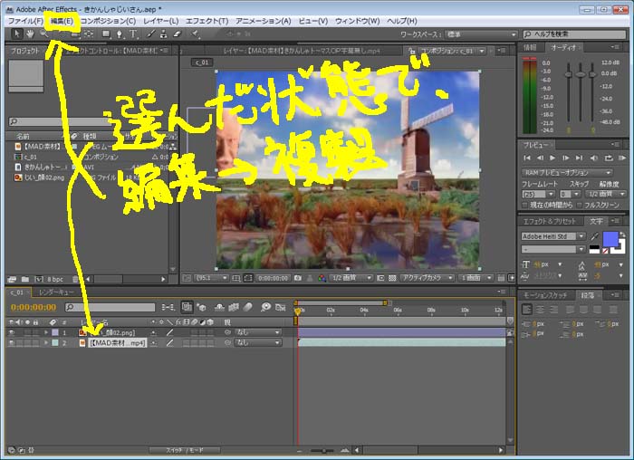Switch to モーションスケッチ tab
The image size is (634, 460).
[545, 295]
